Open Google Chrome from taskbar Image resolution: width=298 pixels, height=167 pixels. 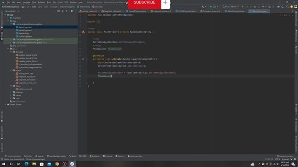coord(57,164)
